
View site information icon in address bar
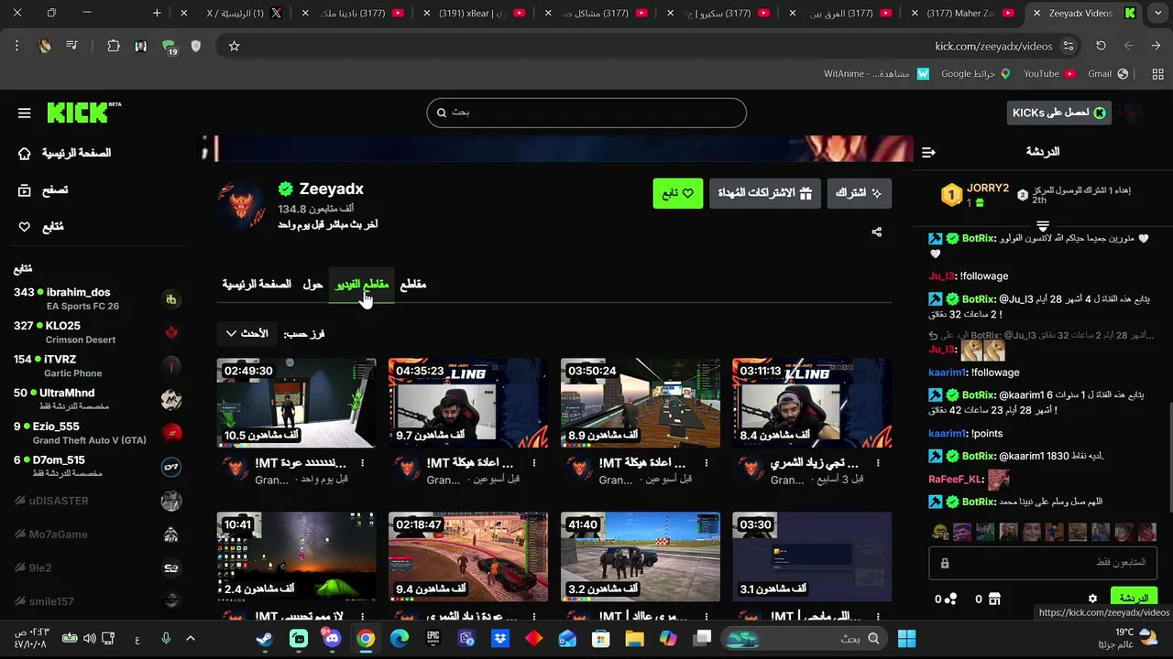(1069, 46)
